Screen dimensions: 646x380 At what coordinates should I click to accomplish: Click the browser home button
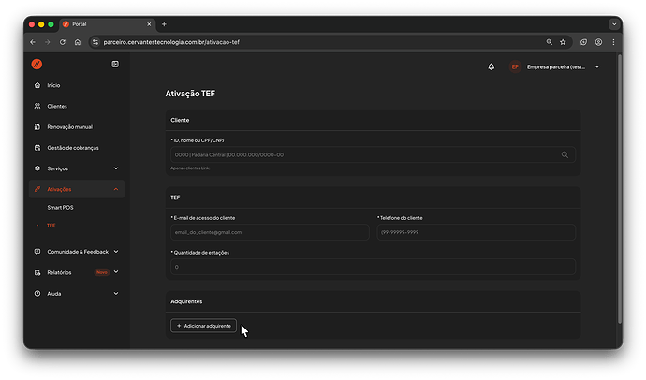(78, 42)
